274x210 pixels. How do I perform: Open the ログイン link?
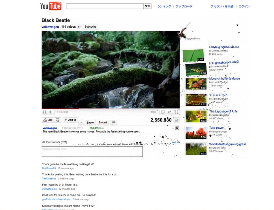(x=244, y=6)
